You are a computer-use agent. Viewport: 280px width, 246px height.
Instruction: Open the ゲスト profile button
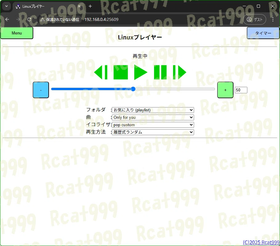pyautogui.click(x=255, y=19)
